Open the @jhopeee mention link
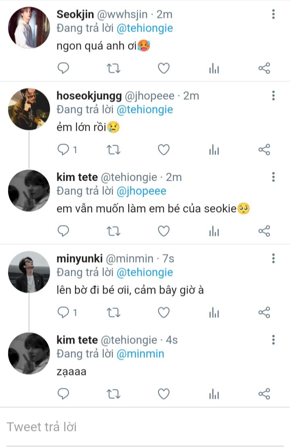290x448 pixels. point(141,191)
